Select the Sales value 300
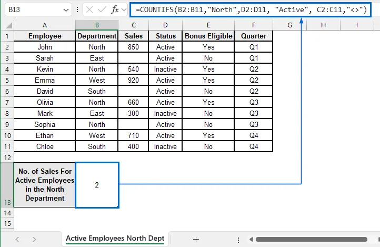The width and height of the screenshot is (380, 247). coord(133,113)
